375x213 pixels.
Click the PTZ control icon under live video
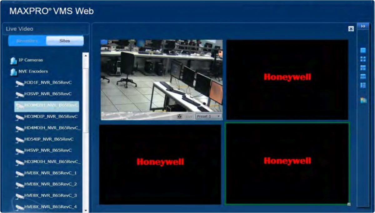pyautogui.click(x=180, y=116)
